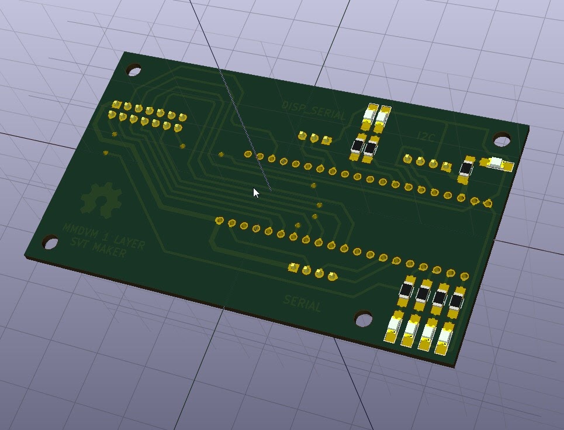The width and height of the screenshot is (564, 430).
Task: Click the DISP_SERIAL silkscreen label
Action: pos(313,110)
